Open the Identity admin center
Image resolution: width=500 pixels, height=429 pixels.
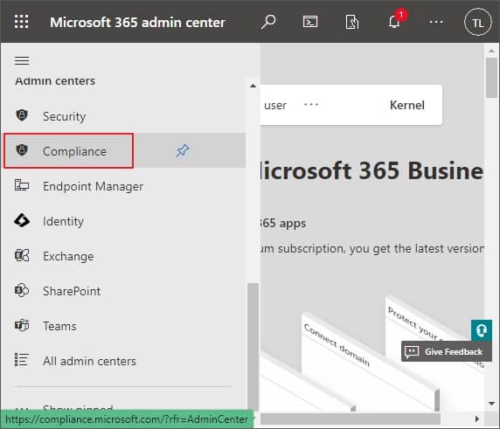[123, 221]
